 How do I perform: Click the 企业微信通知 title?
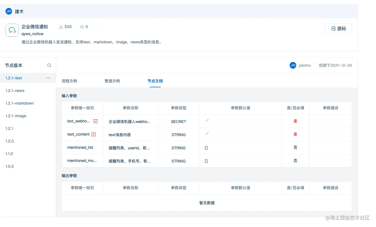click(x=35, y=27)
